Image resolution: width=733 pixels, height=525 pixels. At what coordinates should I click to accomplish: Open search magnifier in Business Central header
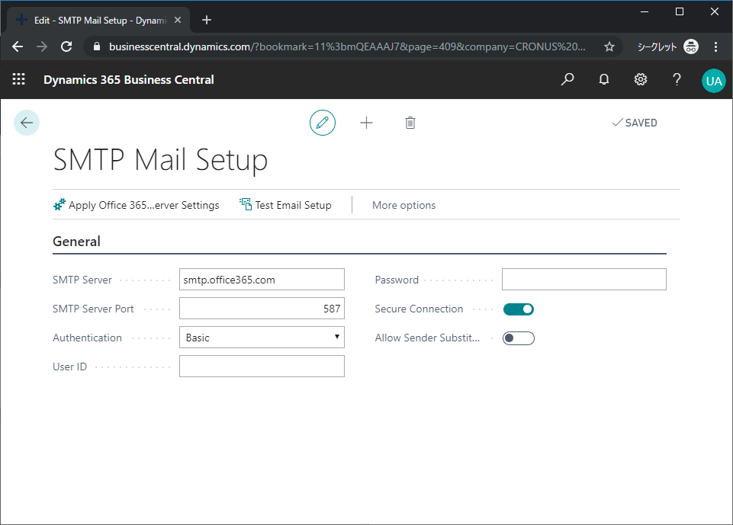tap(567, 79)
